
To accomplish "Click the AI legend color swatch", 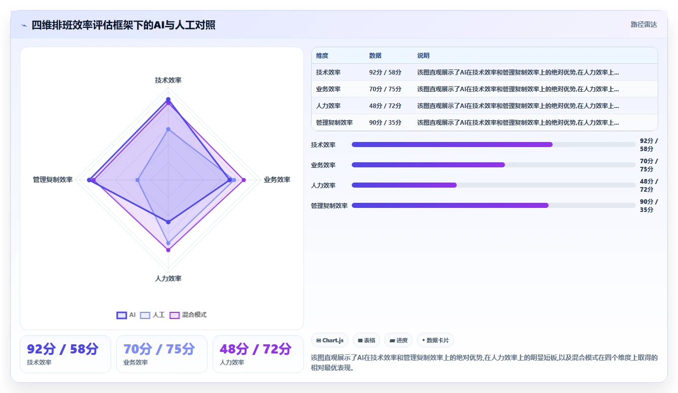I will coord(121,315).
